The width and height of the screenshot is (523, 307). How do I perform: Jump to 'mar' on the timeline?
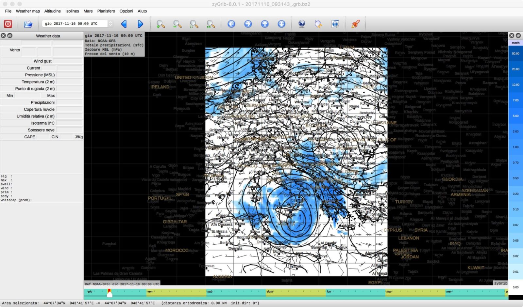pos(389,292)
